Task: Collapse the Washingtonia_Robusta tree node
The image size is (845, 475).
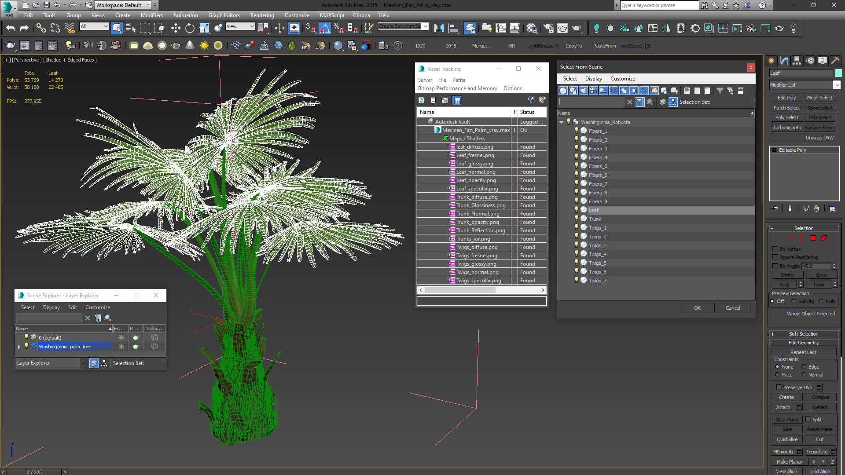Action: [x=562, y=122]
